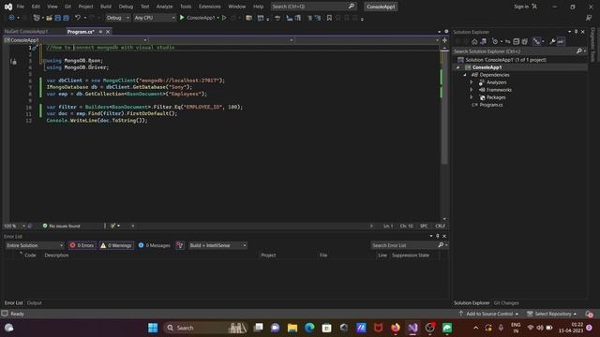Image resolution: width=600 pixels, height=337 pixels.
Task: Open the Build + IntelliSense dropdown
Action: pyautogui.click(x=217, y=245)
